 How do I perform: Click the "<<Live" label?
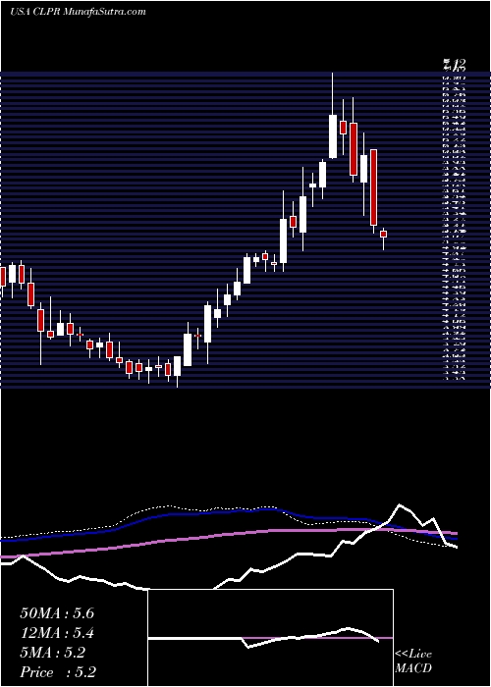coord(413,655)
